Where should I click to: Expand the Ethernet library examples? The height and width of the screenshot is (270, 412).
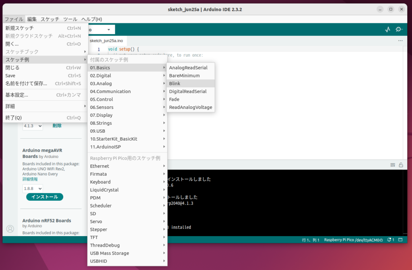coord(128,166)
